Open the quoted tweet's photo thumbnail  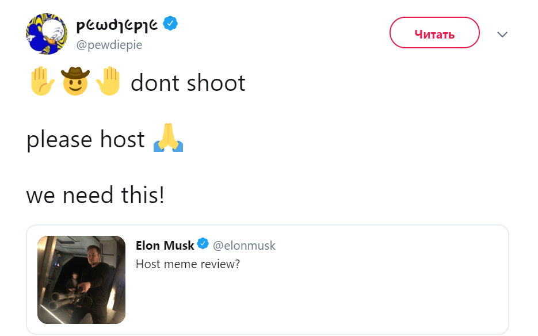pyautogui.click(x=81, y=280)
